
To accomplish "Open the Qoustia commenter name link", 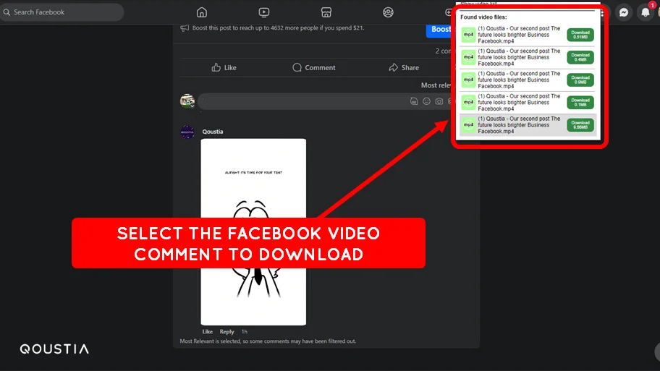I will pyautogui.click(x=213, y=132).
